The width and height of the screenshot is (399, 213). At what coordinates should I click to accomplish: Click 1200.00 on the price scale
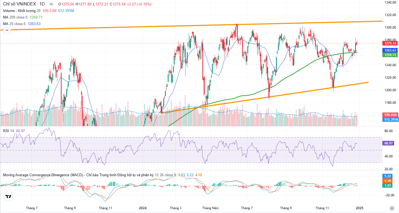(390, 90)
